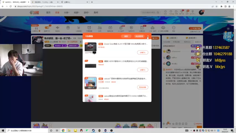The height and width of the screenshot is (133, 236).
Task: Open the 主播任务 checklist tool icon
Action: 142,29
